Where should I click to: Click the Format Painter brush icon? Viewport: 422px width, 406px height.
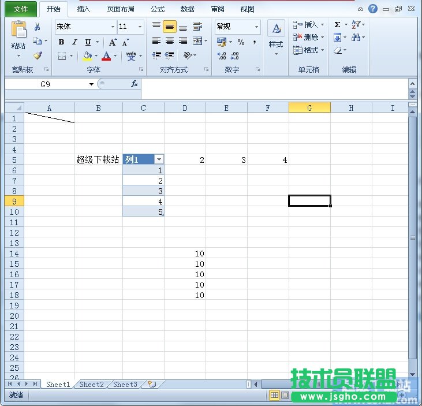[38, 56]
